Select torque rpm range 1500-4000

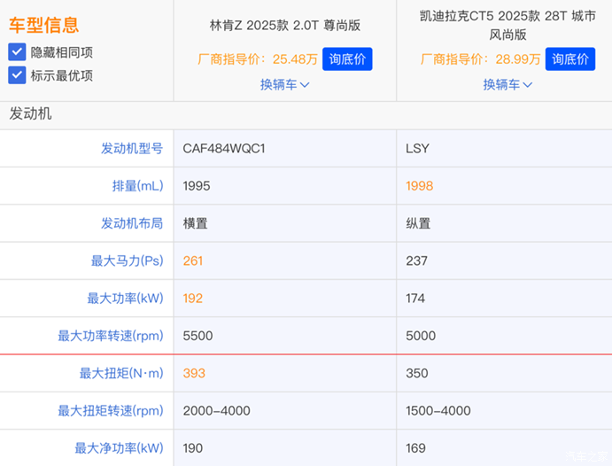438,410
